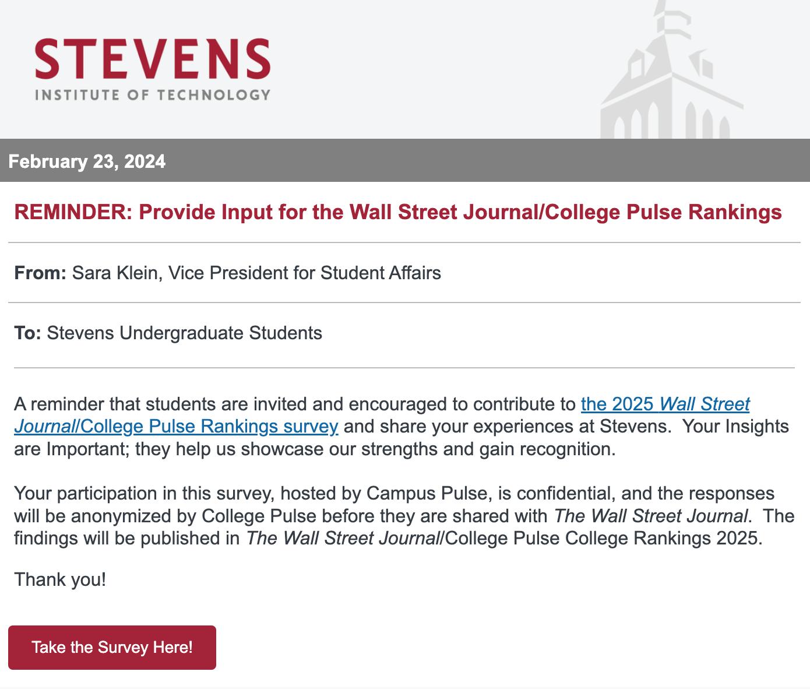Select the February 23, 2024 date bar
Screen dimensions: 810x689
coord(405,161)
